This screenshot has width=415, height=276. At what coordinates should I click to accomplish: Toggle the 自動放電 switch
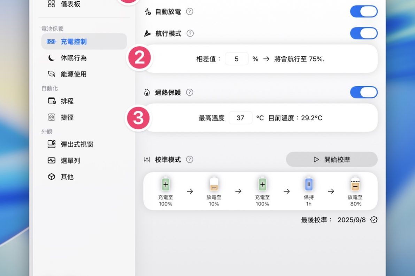click(364, 11)
